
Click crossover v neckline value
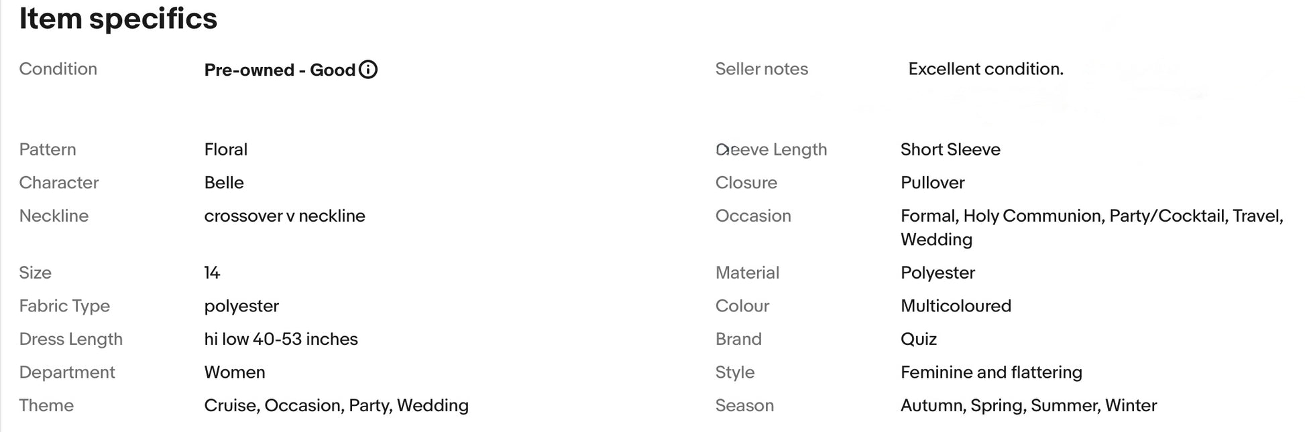click(285, 216)
